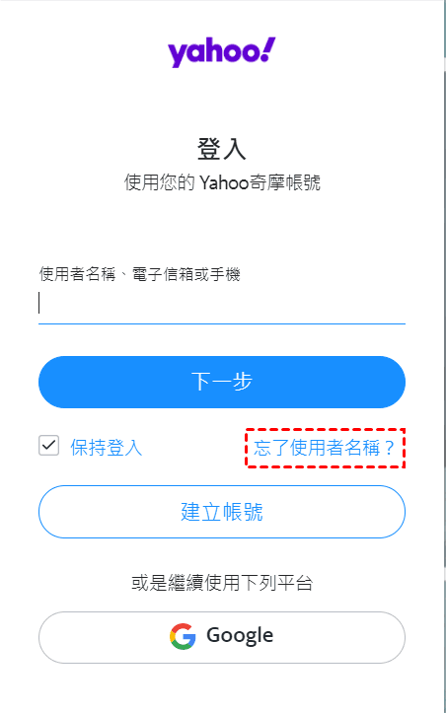This screenshot has width=446, height=713.
Task: Click the exclamation mark in the Yahoo logo
Action: tap(268, 49)
